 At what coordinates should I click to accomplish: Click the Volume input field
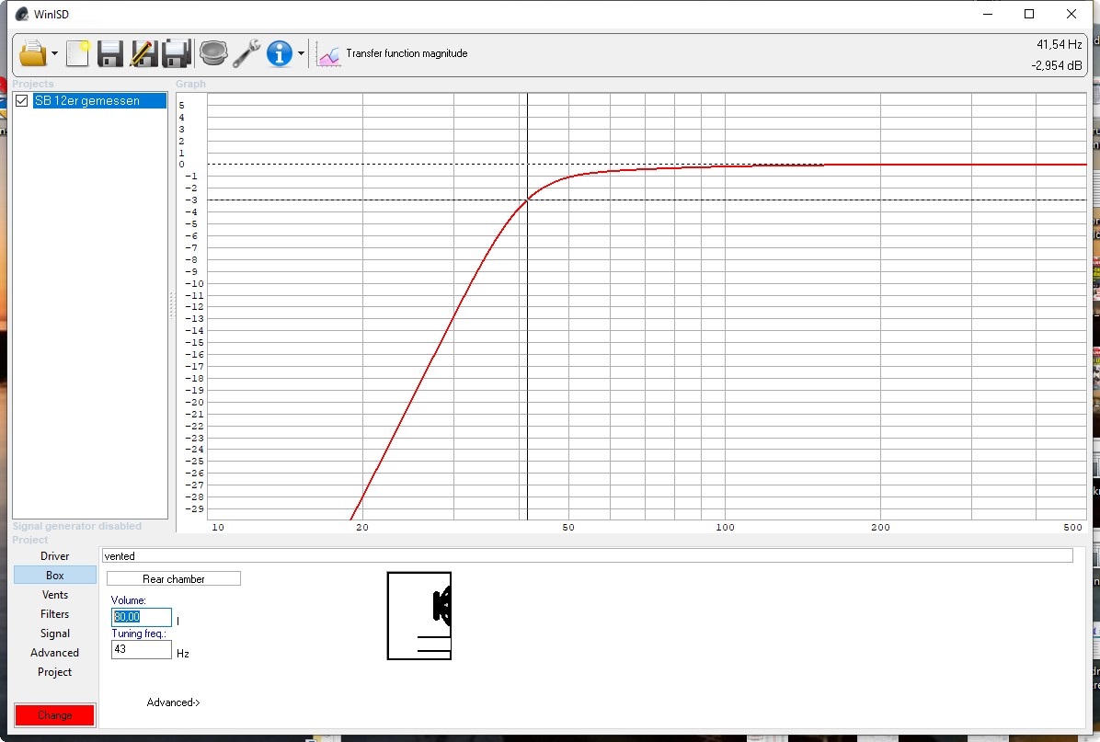(141, 616)
